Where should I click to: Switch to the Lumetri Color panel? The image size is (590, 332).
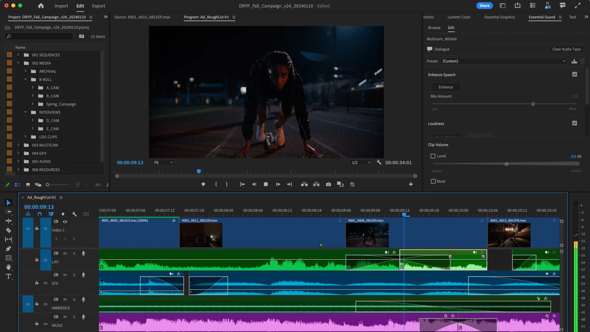[x=459, y=17]
